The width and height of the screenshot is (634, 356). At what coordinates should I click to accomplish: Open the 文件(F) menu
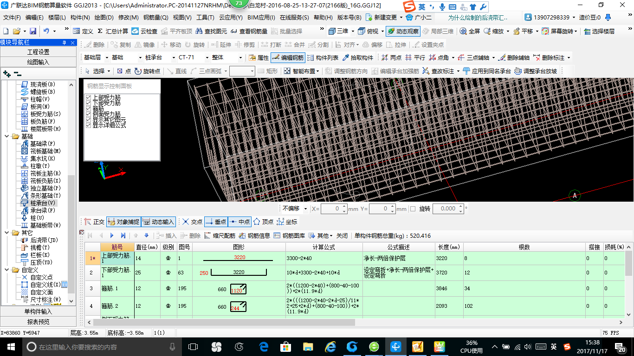tap(12, 18)
